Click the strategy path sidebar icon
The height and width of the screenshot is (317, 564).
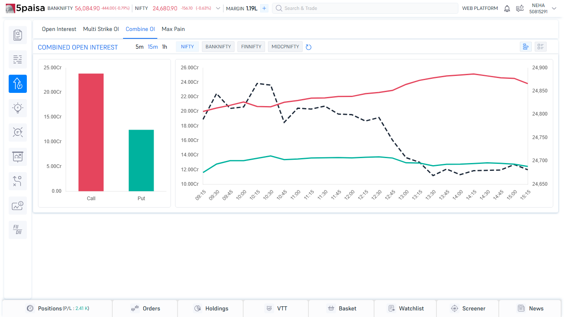18,181
